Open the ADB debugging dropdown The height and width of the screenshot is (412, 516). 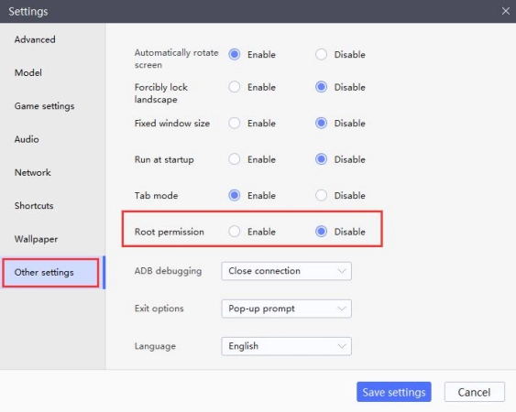point(286,271)
